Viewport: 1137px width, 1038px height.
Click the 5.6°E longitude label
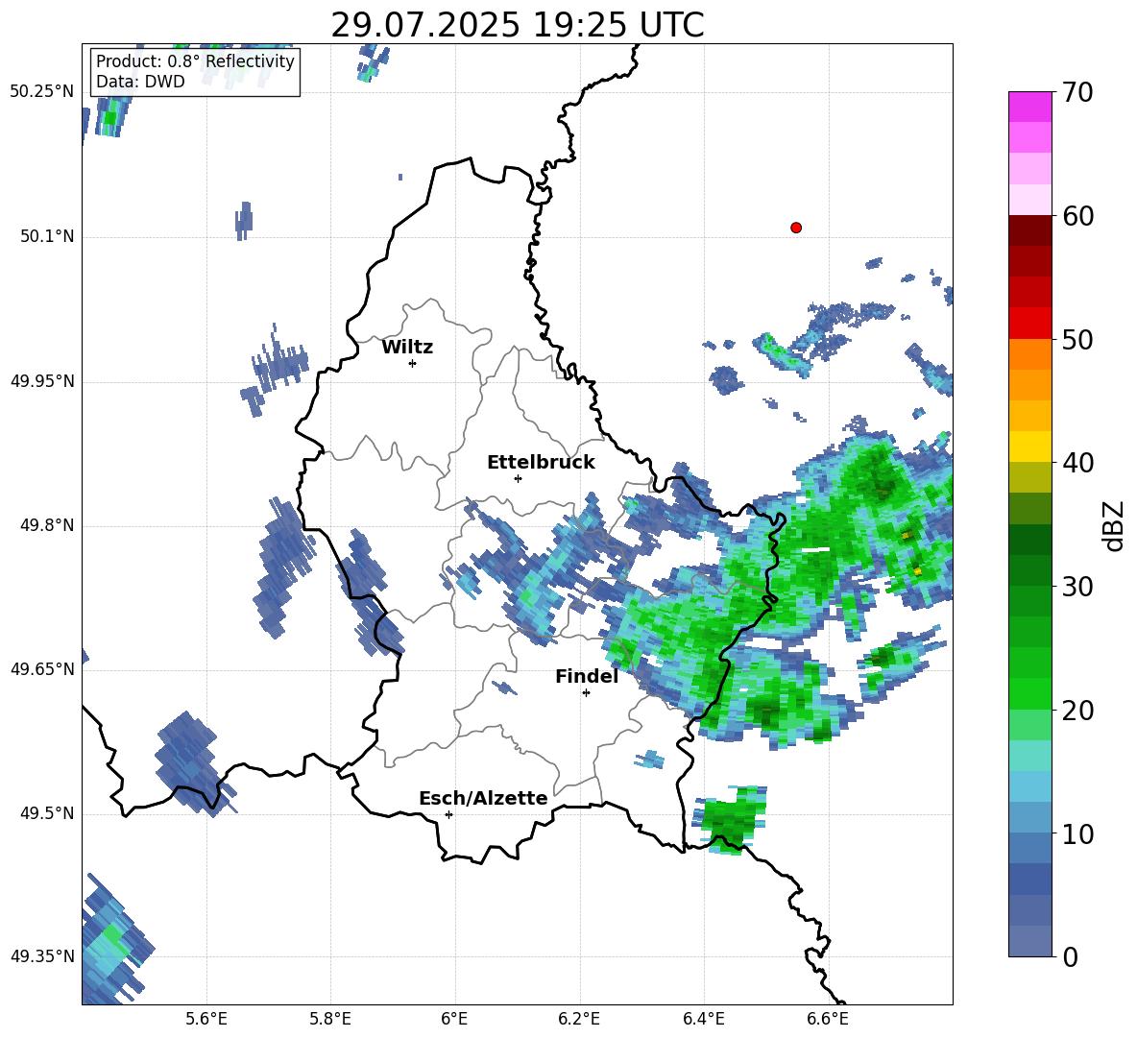[x=206, y=1019]
